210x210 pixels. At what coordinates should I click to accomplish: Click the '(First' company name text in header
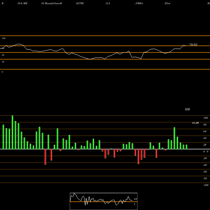[167, 3]
